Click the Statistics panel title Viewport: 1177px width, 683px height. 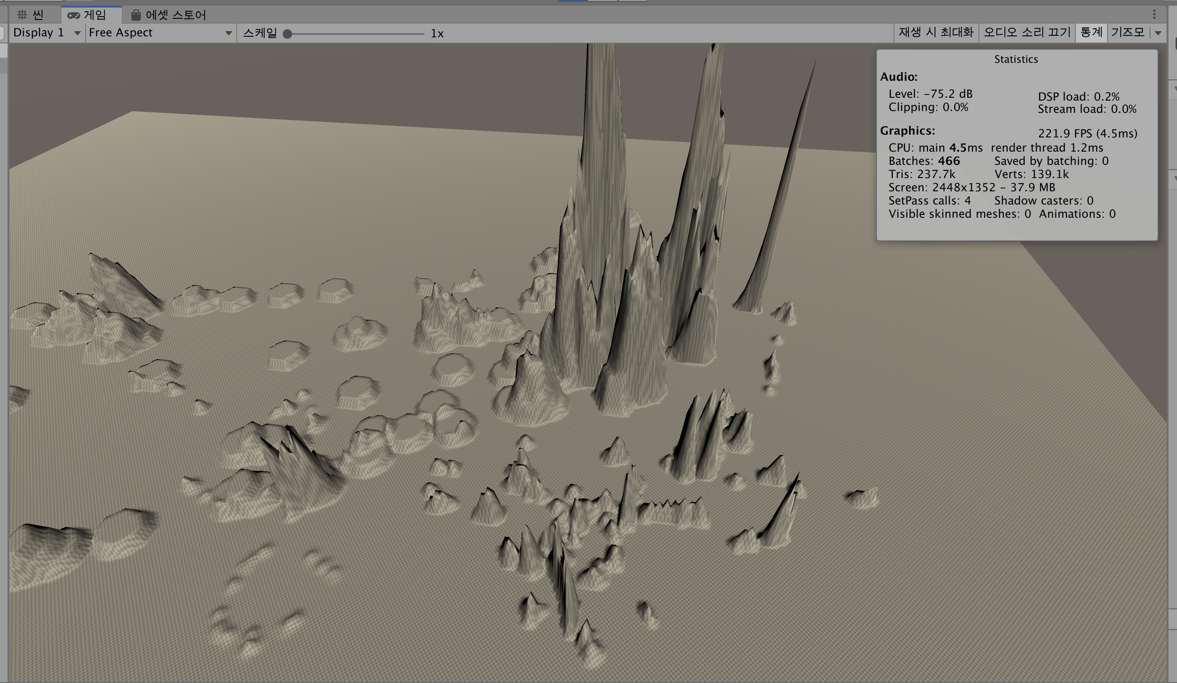coord(1016,59)
